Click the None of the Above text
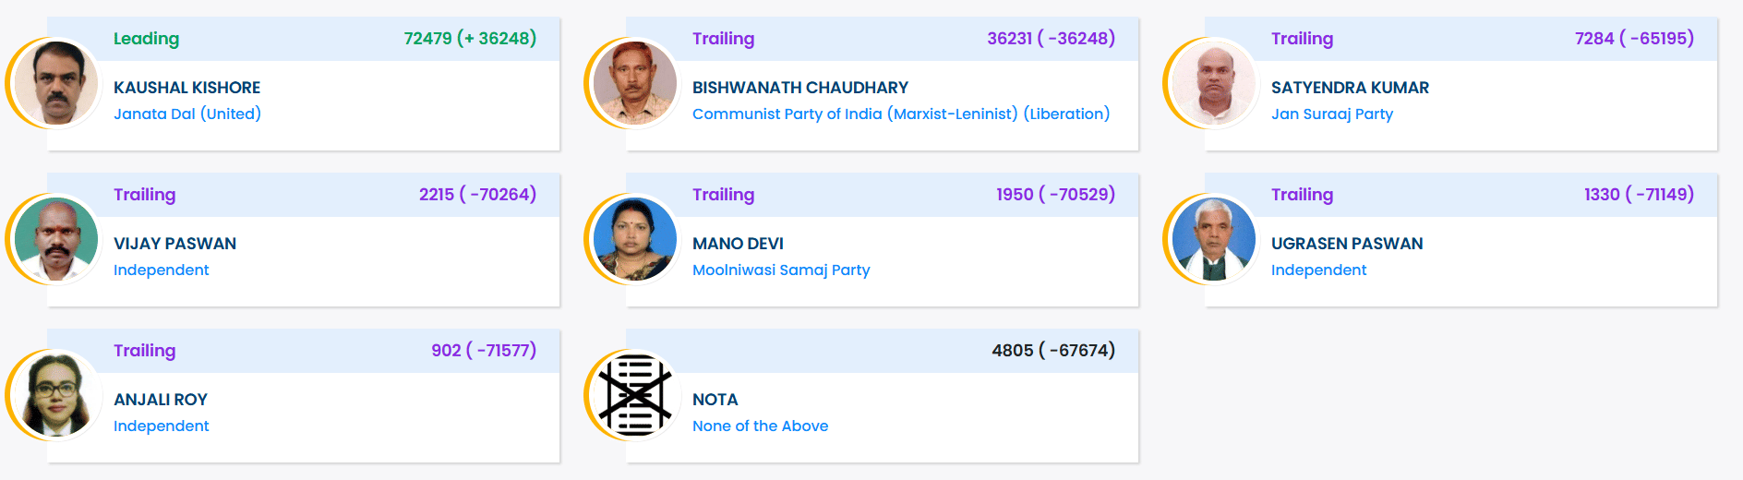1743x480 pixels. point(760,426)
